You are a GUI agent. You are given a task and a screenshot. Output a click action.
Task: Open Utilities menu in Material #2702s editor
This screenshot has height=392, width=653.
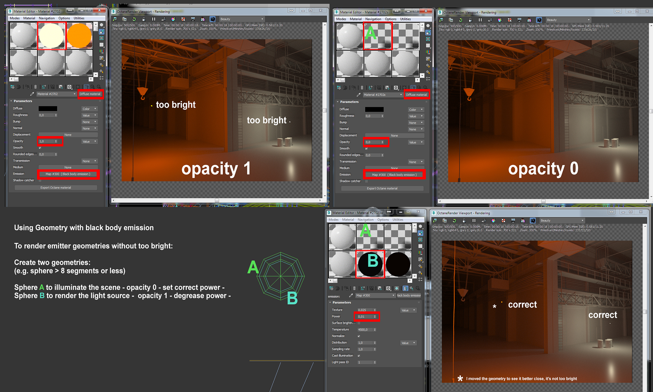(405, 19)
